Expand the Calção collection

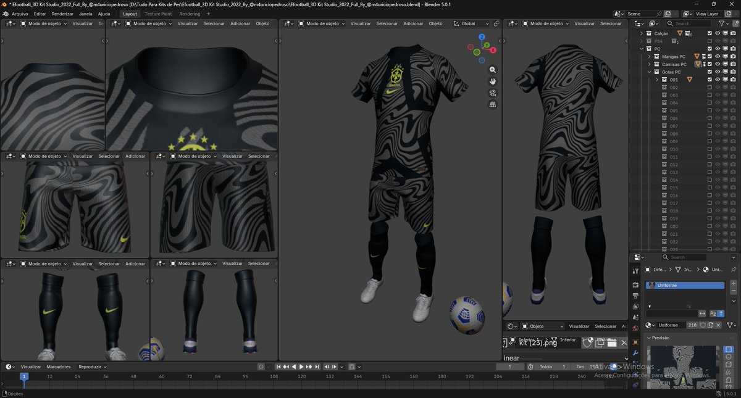pyautogui.click(x=642, y=33)
